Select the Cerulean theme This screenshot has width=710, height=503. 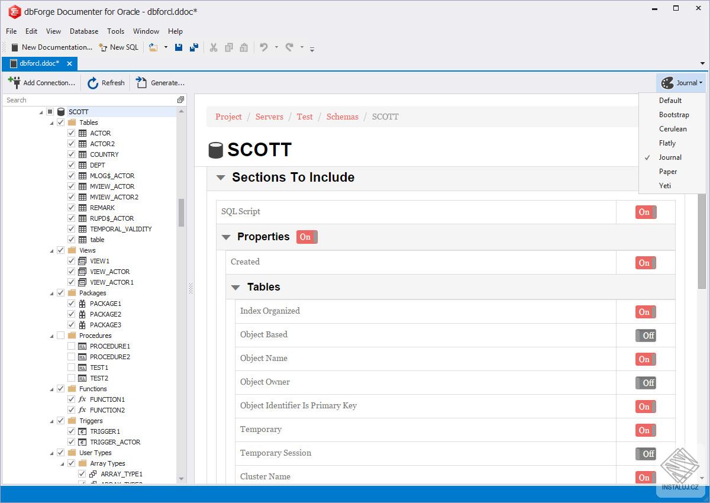pos(673,129)
